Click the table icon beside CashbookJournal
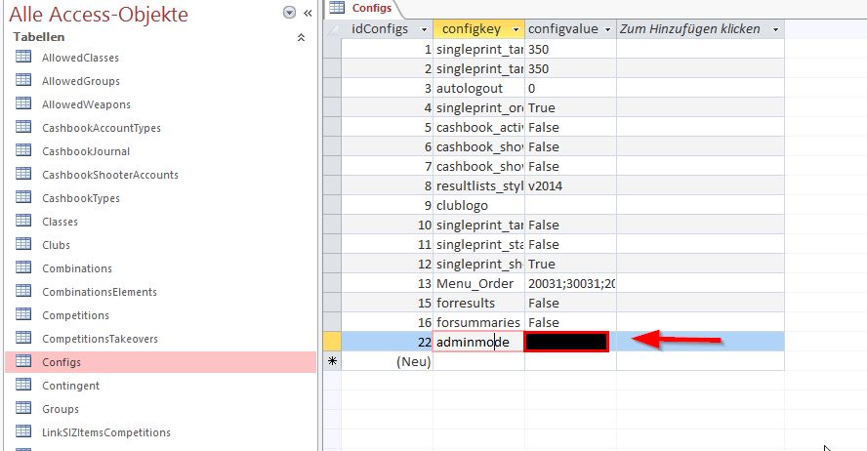 (23, 151)
